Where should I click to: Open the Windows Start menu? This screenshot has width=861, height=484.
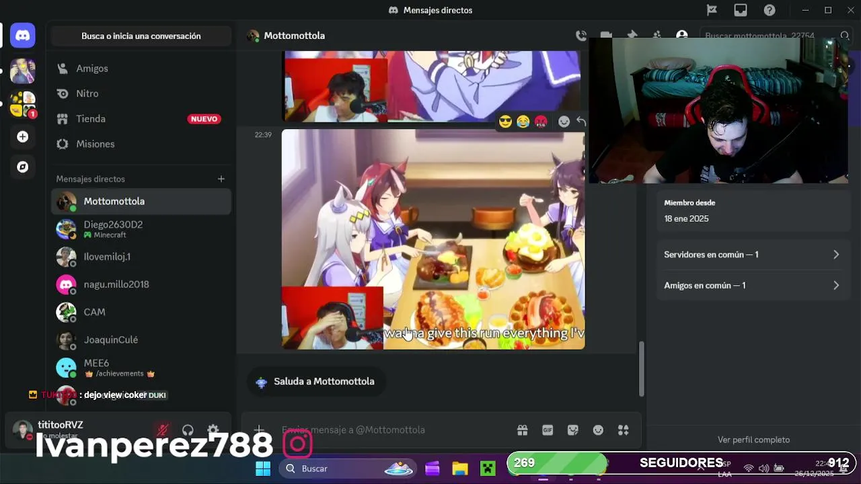pos(263,469)
